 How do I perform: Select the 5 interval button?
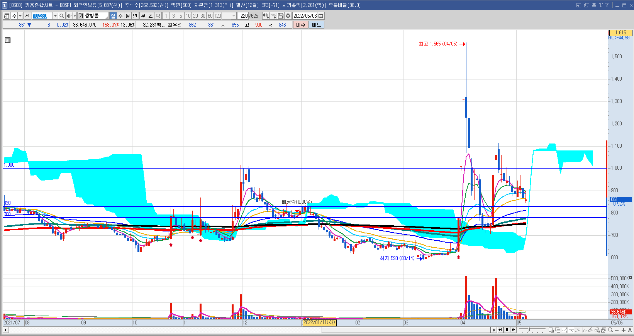point(181,16)
